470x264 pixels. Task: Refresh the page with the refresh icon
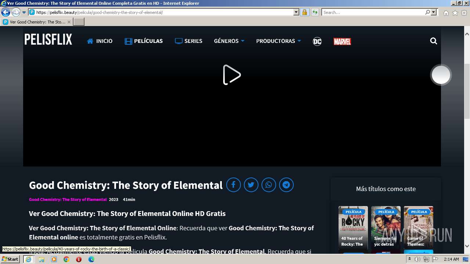tap(315, 12)
